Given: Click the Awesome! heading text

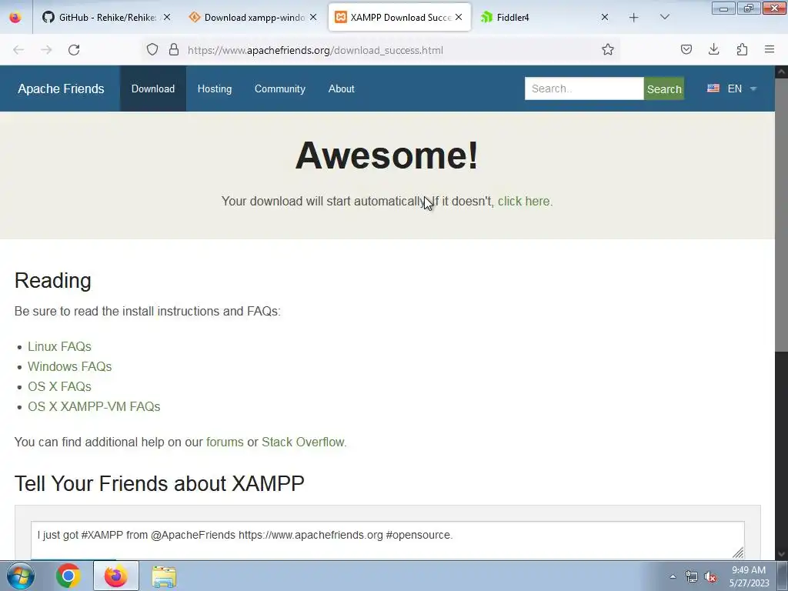Looking at the screenshot, I should click(x=386, y=155).
